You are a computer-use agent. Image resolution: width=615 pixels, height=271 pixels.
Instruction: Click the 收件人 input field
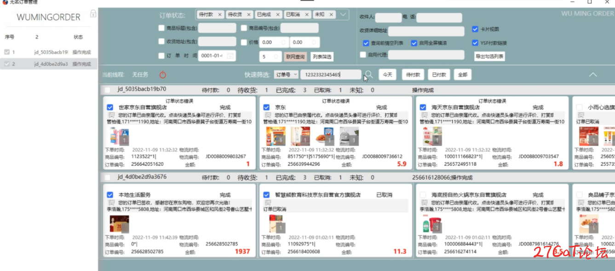388,18
